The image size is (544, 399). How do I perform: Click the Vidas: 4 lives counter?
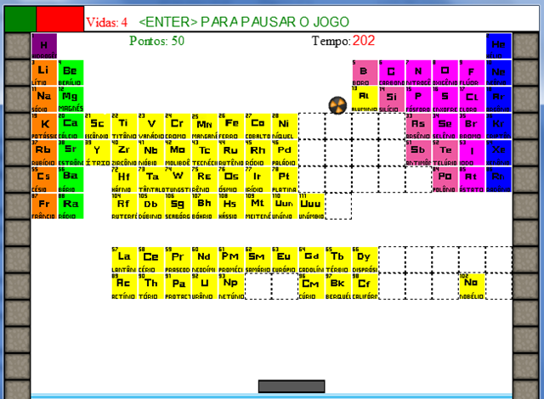click(x=108, y=21)
